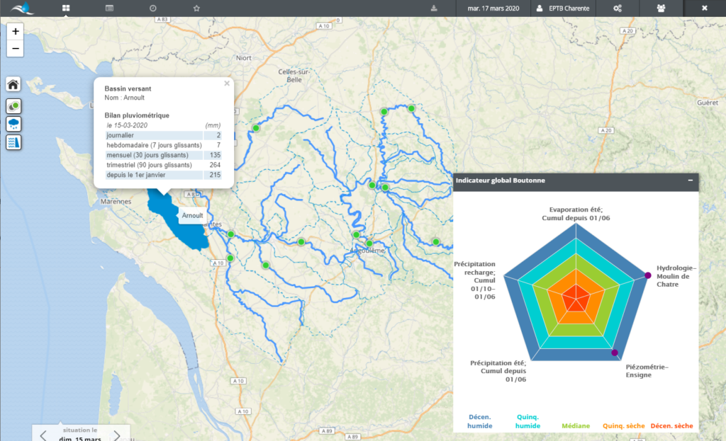
Task: Go to previous situation date
Action: tap(43, 435)
